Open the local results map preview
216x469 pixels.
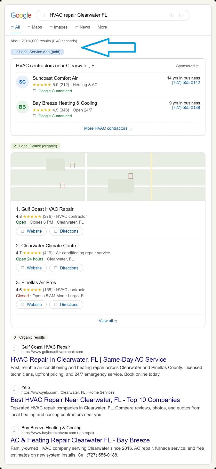[x=108, y=177]
